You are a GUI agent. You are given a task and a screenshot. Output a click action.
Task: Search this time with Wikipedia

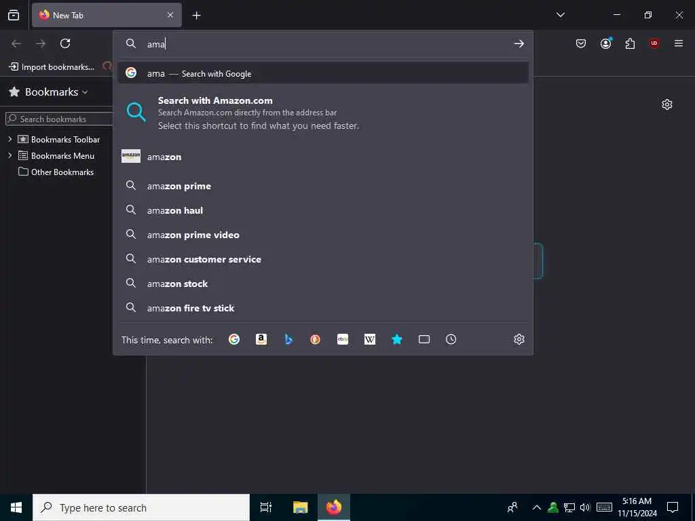(370, 339)
